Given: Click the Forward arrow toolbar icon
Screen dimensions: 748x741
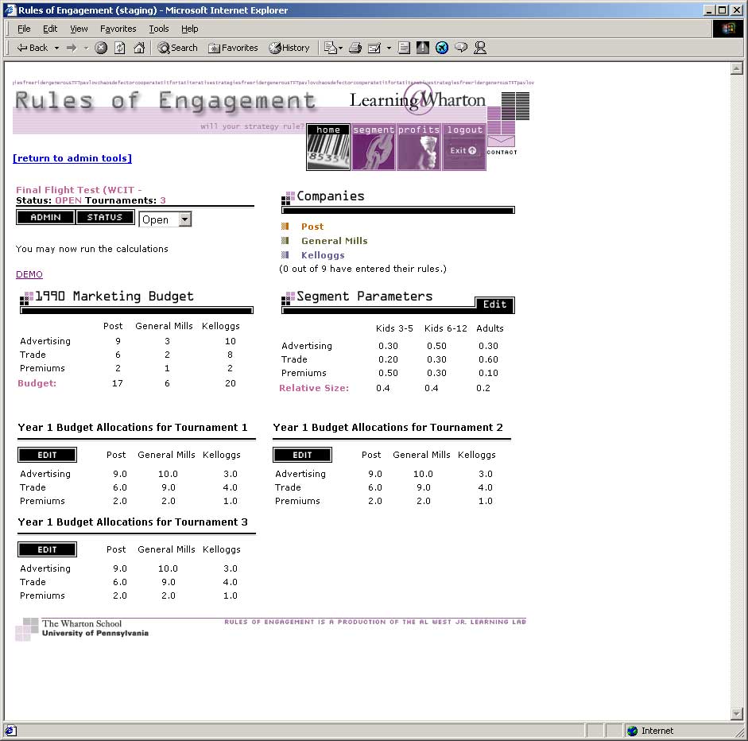Looking at the screenshot, I should point(72,48).
